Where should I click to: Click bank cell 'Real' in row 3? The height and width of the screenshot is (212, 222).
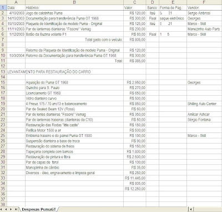coord(153,18)
